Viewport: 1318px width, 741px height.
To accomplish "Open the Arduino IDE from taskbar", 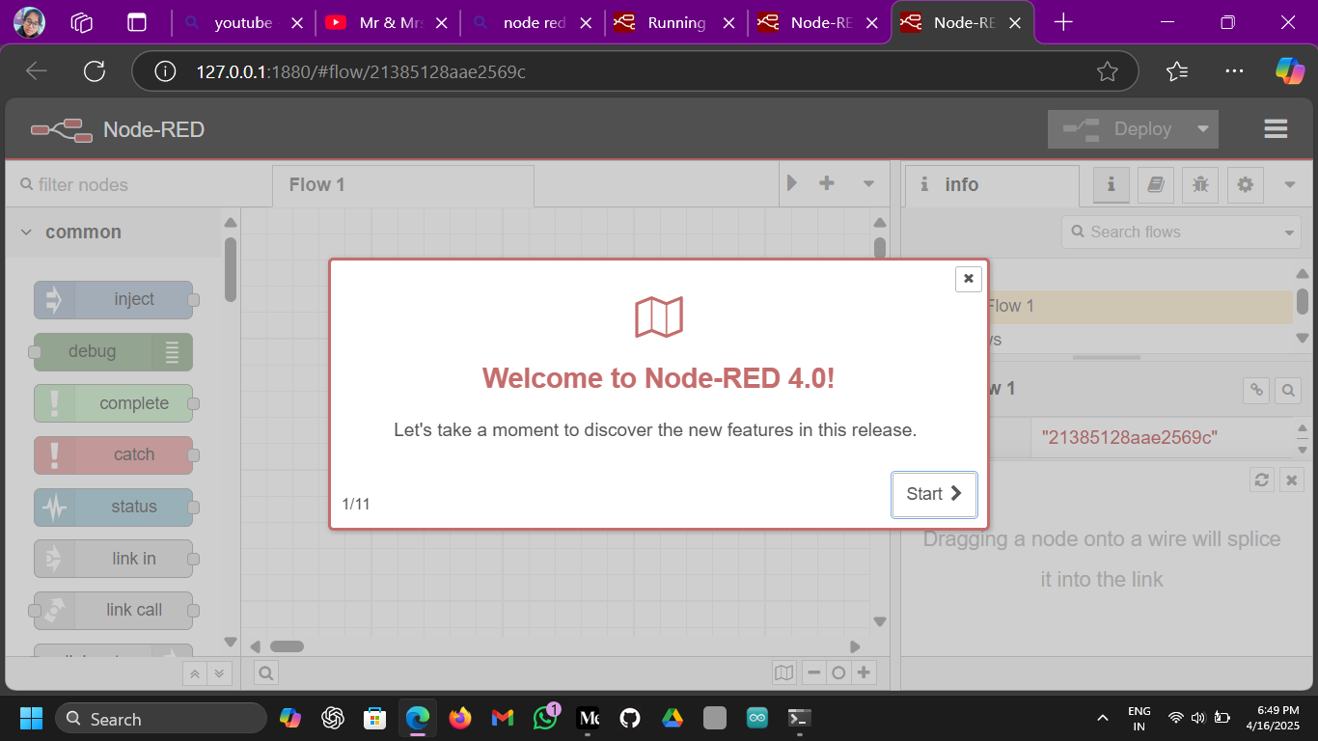I will click(x=757, y=718).
